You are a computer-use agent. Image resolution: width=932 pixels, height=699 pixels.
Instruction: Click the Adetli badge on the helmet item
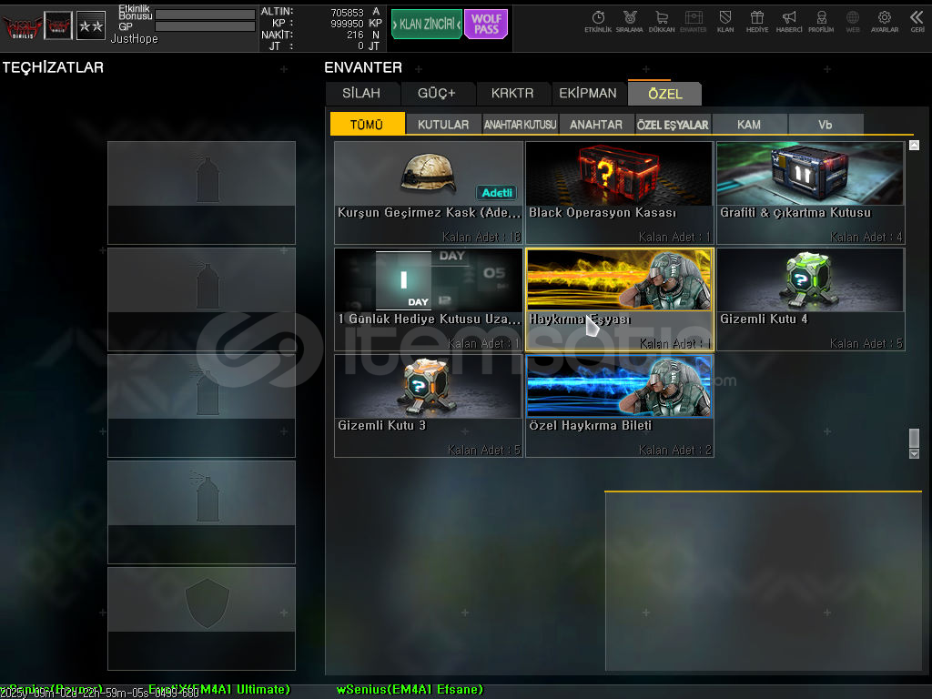[496, 193]
